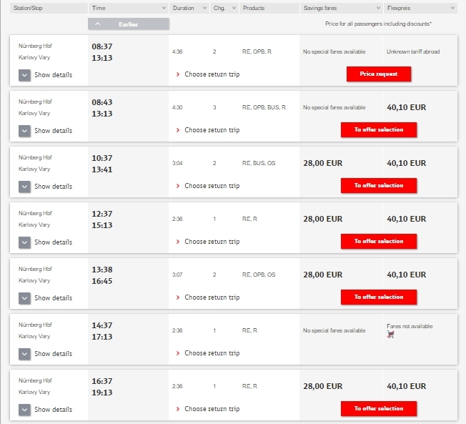Show details for the 14:37 departure
The width and height of the screenshot is (466, 424).
[25, 354]
